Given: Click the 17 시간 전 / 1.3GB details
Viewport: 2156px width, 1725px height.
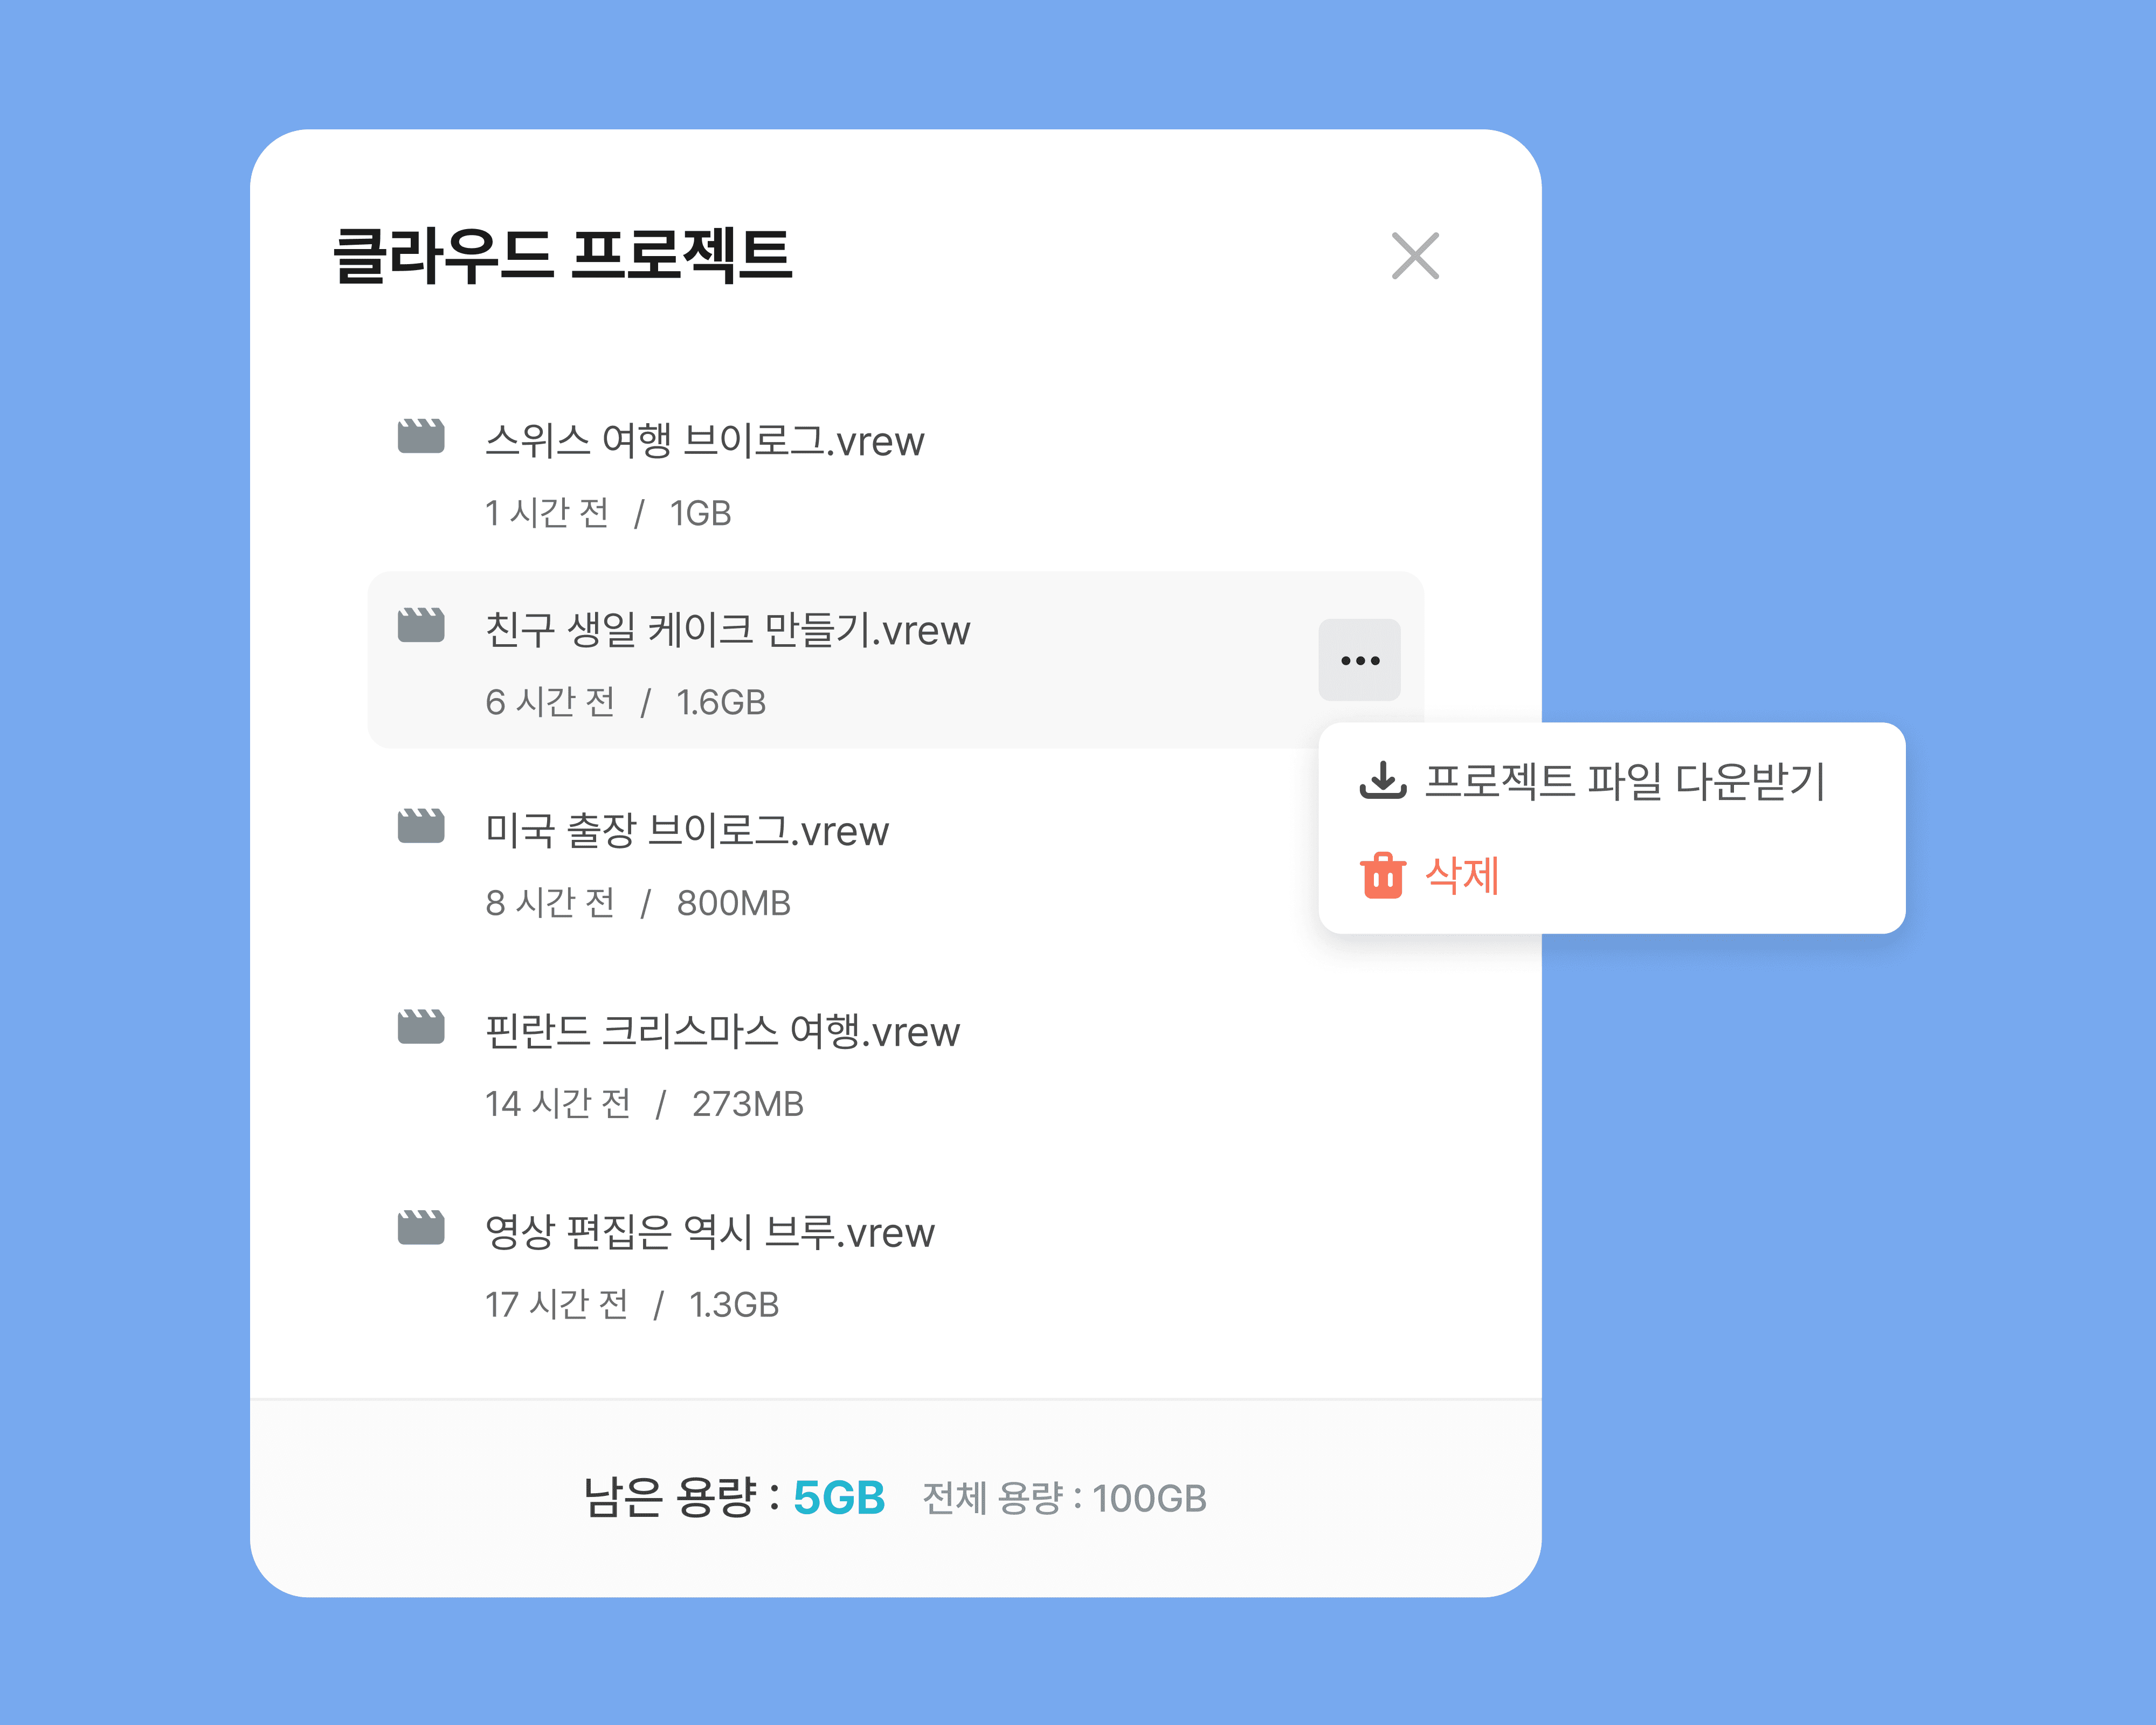Looking at the screenshot, I should (631, 1304).
